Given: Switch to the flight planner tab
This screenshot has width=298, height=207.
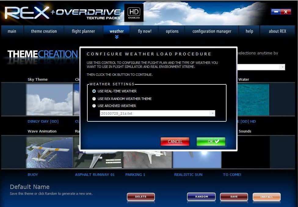Looking at the screenshot, I should click(x=83, y=31).
